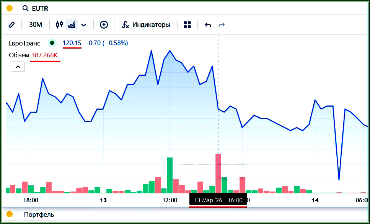Viewport: 370px width, 224px height.
Task: Select the area line chart type
Action: (71, 24)
